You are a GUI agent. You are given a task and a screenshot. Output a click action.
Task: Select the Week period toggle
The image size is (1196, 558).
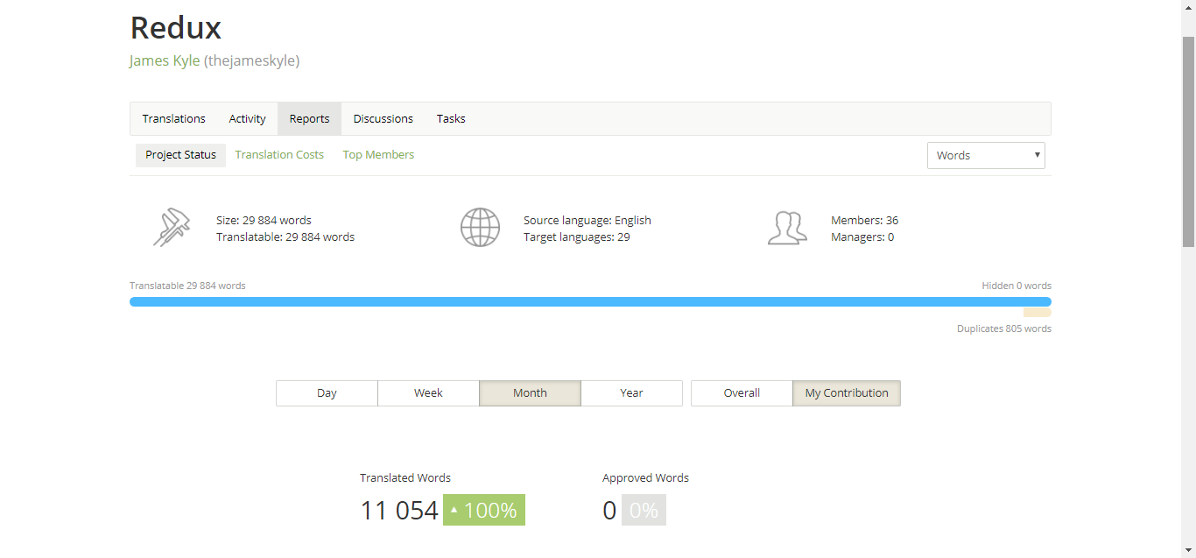click(x=428, y=393)
